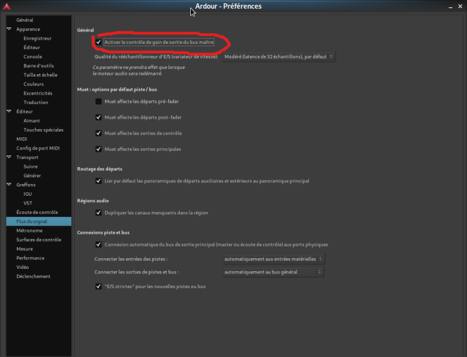
Task: Collapse the Éditeur tree section
Action: coord(9,111)
